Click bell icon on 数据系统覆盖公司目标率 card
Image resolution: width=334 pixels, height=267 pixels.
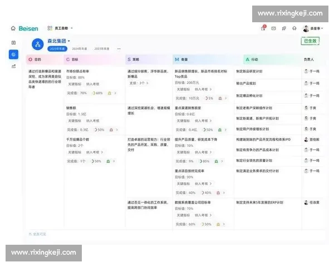click(x=218, y=224)
